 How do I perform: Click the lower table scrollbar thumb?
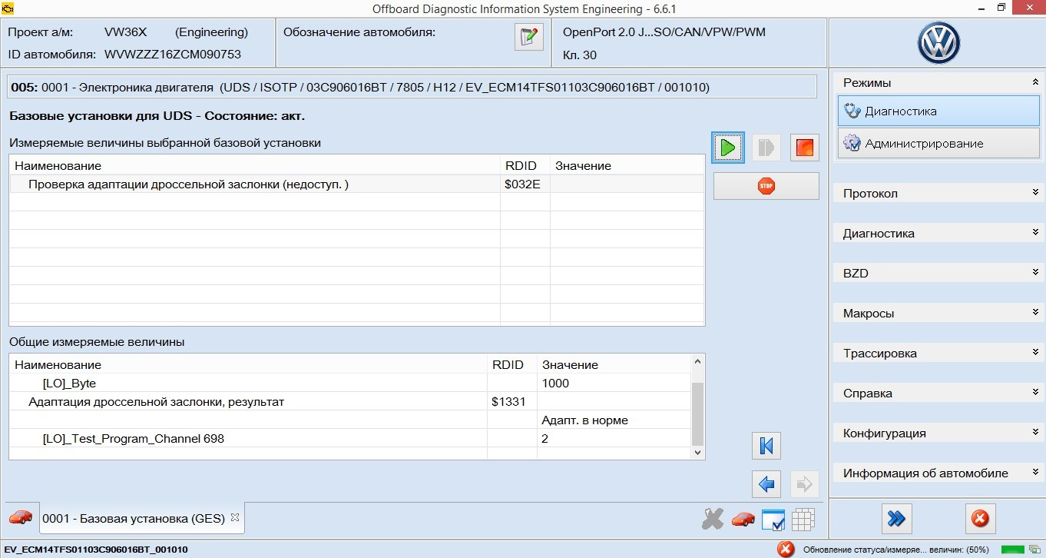point(697,414)
